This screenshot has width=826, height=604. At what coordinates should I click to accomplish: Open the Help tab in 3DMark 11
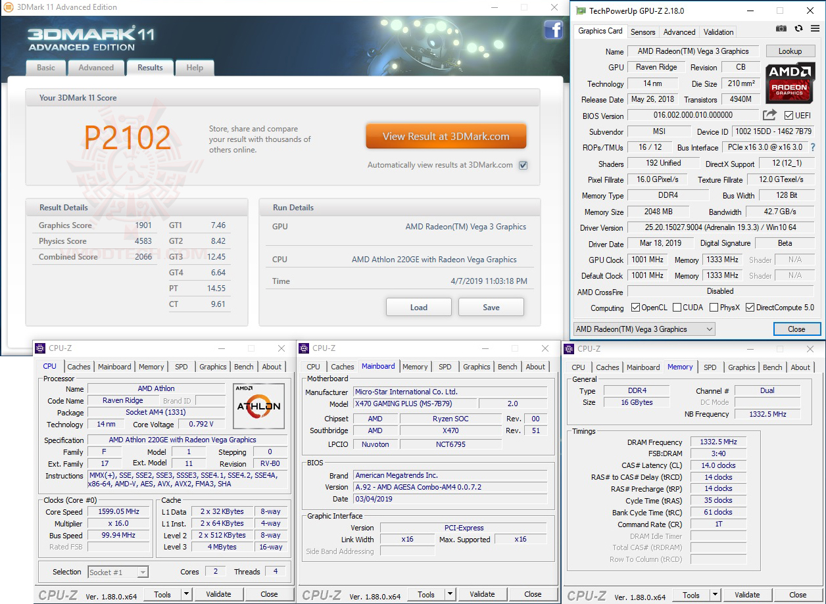point(195,68)
